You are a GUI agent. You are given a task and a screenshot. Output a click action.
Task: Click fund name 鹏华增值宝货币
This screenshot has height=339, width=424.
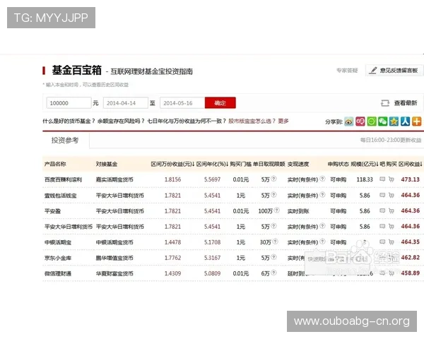coord(114,258)
